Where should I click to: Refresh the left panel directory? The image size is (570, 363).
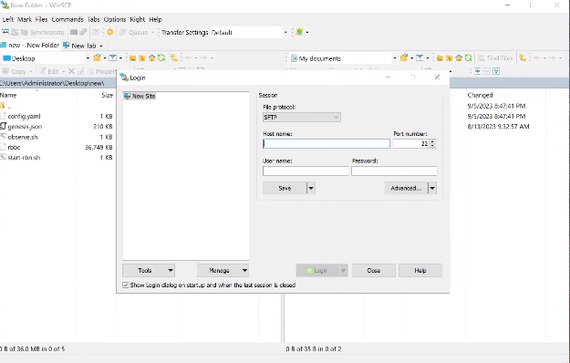pyautogui.click(x=161, y=57)
